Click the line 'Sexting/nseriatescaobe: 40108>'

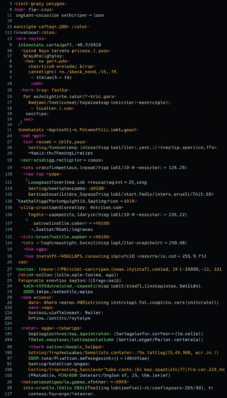(x=67, y=188)
